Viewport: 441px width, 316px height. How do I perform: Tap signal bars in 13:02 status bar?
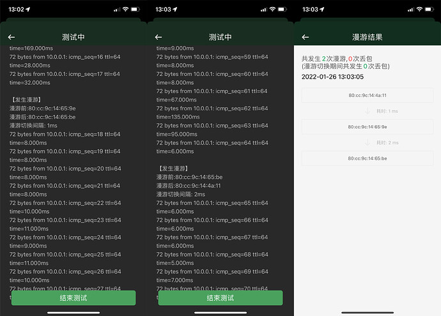point(117,10)
